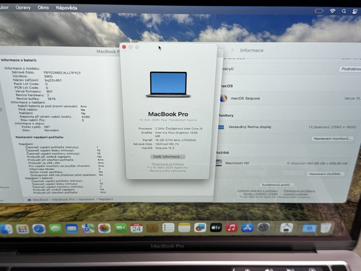Open the Úpravy menu

(x=23, y=8)
